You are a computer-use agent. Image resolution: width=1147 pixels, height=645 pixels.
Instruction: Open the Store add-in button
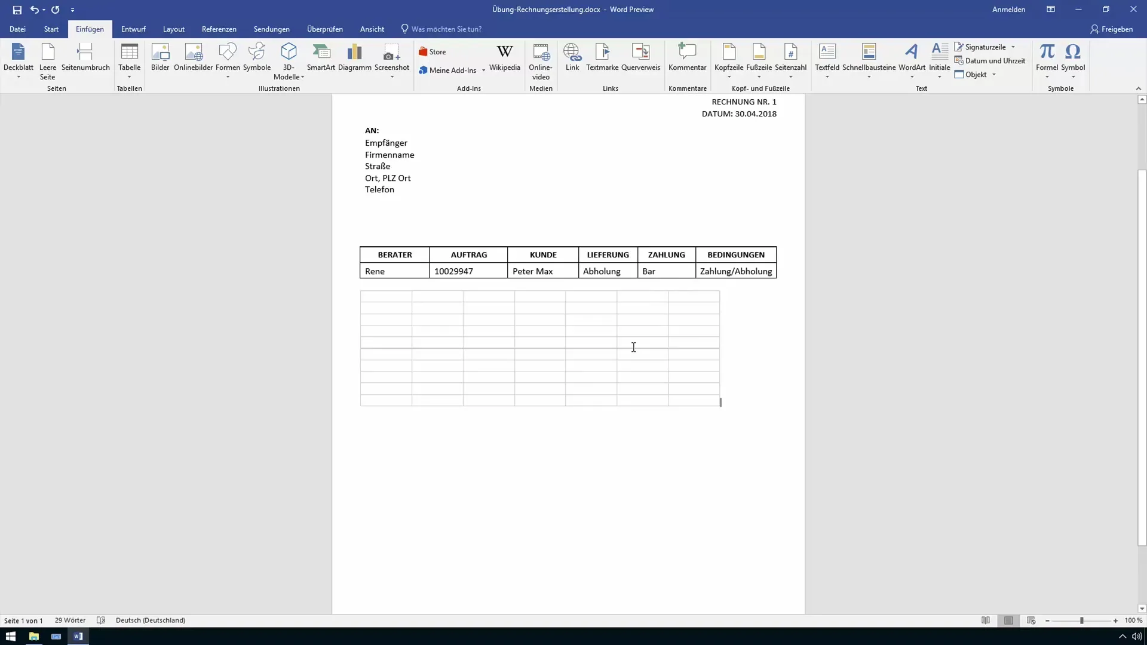[433, 52]
